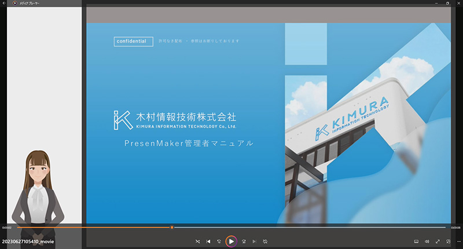The image size is (463, 249).
Task: Maximize the media player window
Action: tap(447, 3)
